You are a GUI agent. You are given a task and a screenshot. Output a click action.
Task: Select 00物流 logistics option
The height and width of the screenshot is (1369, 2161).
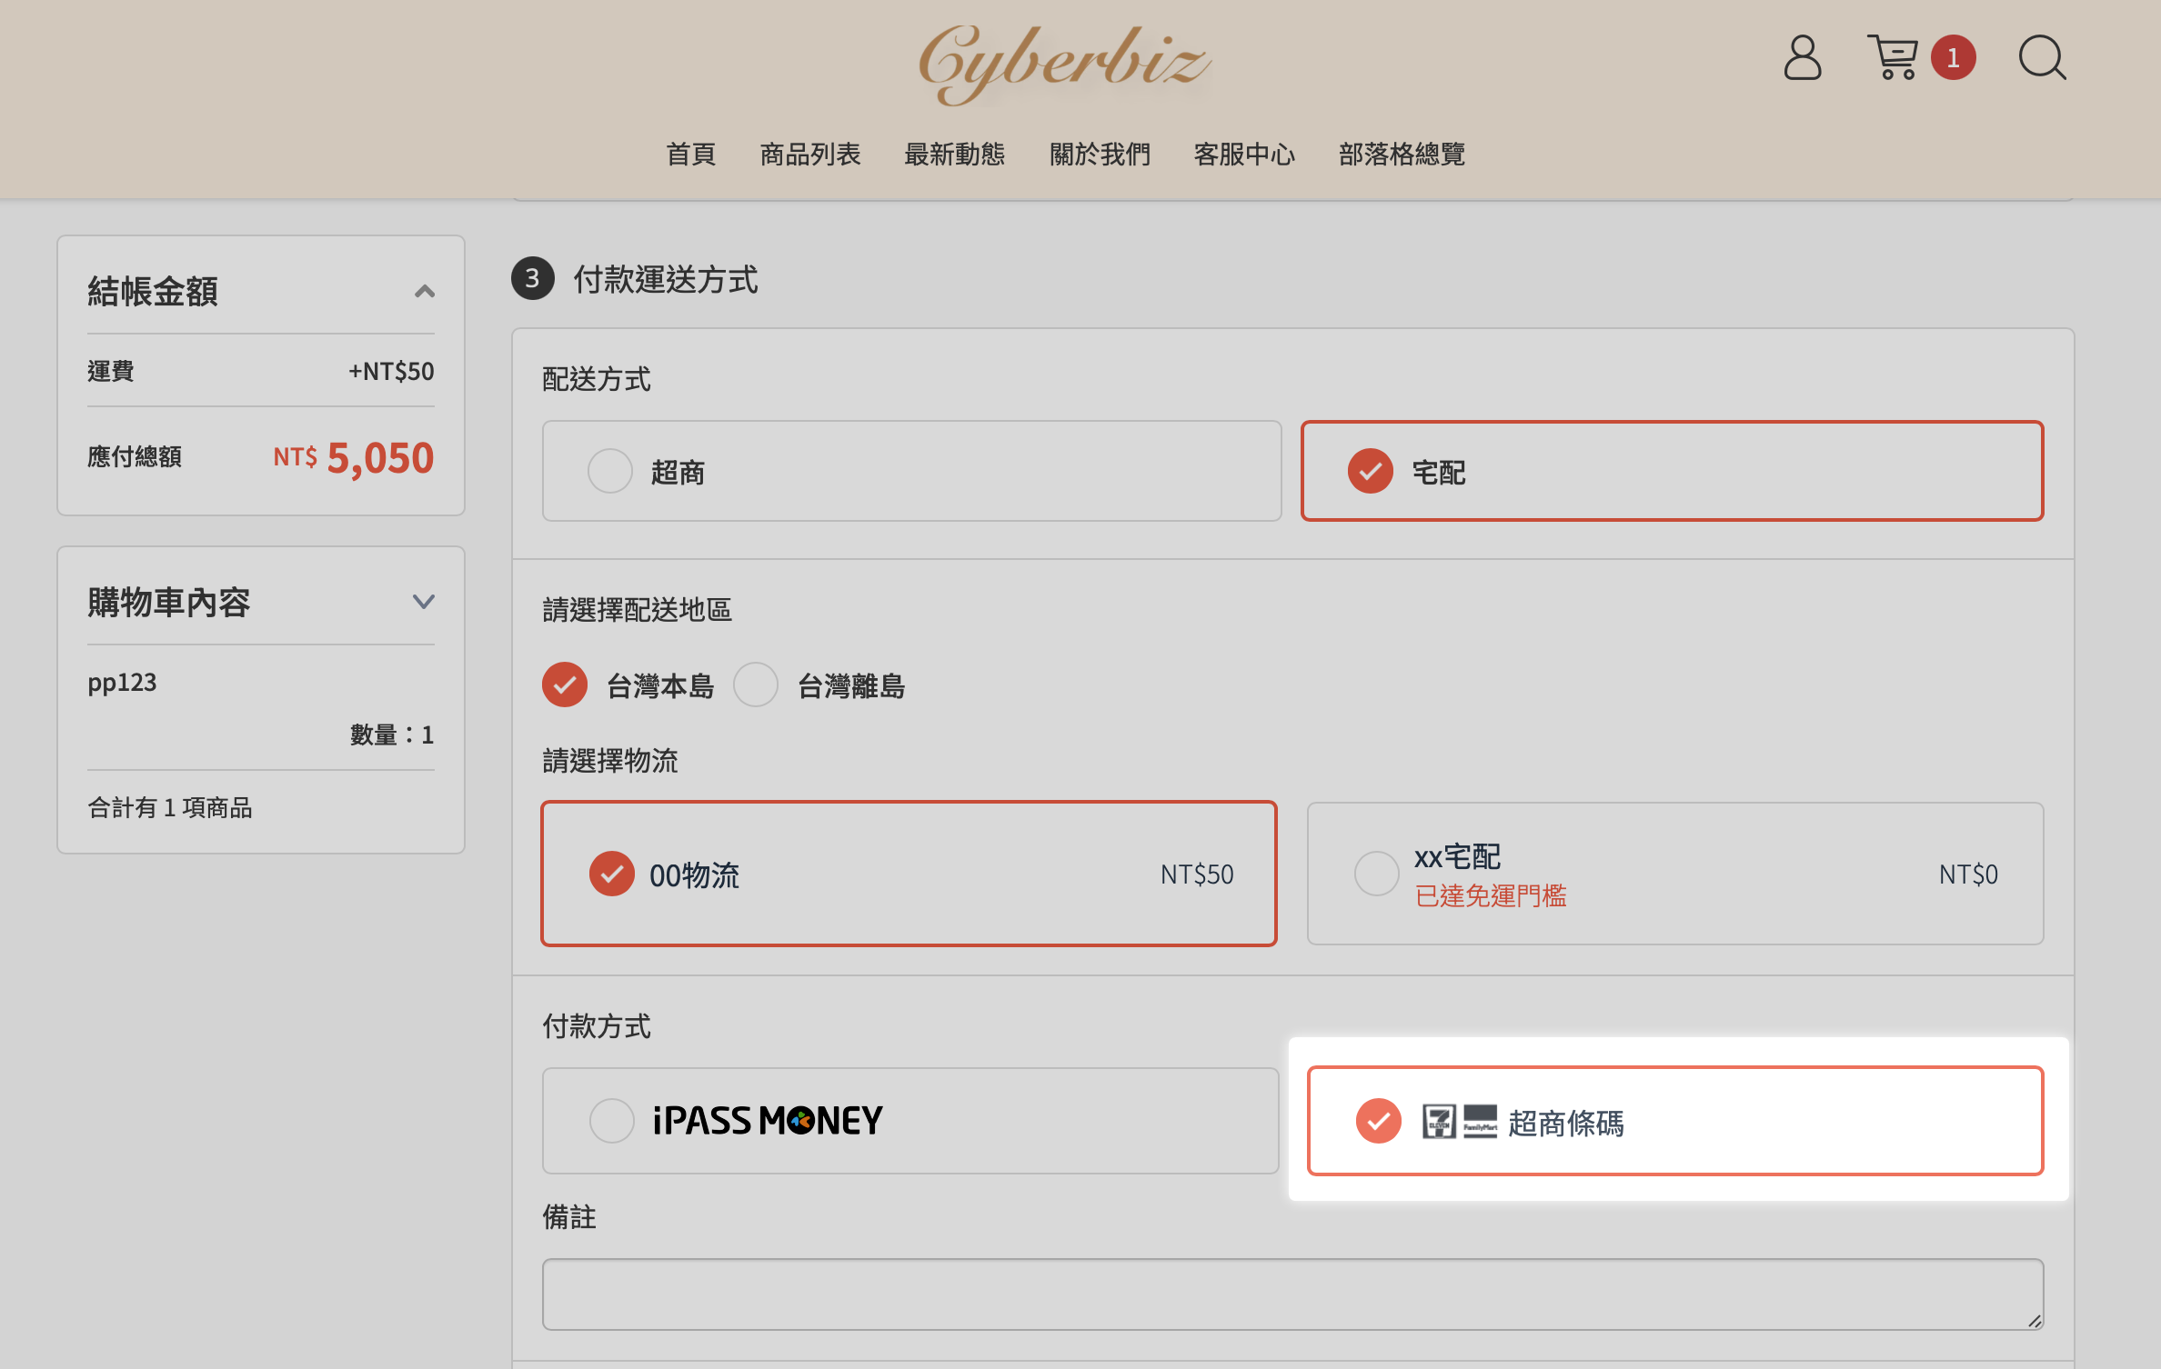tap(612, 874)
